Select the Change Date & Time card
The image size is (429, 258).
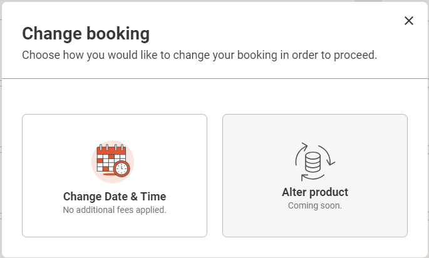tap(115, 175)
